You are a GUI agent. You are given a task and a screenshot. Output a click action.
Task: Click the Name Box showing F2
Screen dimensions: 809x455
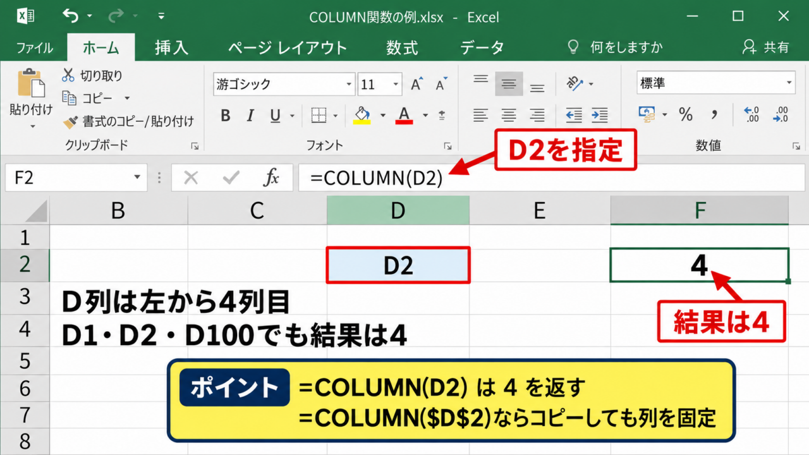(76, 178)
